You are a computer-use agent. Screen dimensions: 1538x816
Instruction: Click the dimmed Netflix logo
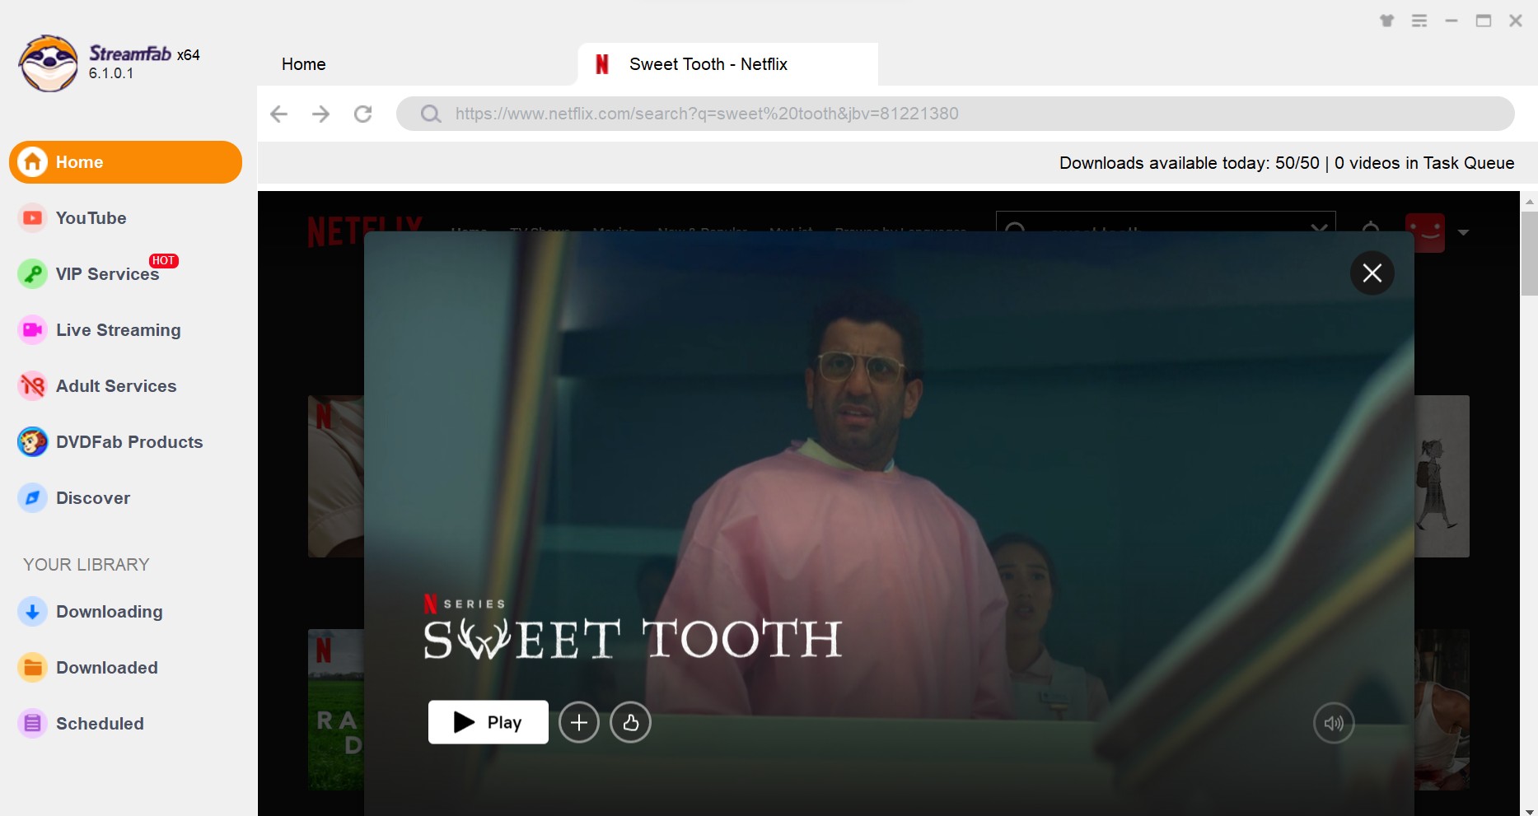coord(365,231)
